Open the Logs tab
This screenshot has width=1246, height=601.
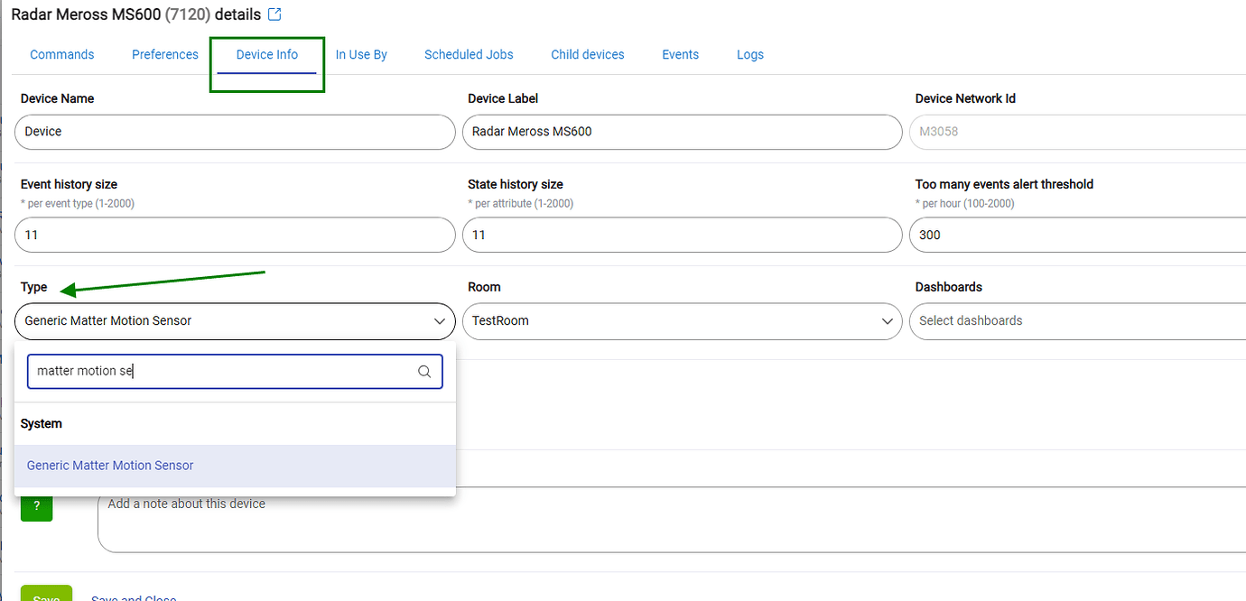click(x=749, y=55)
